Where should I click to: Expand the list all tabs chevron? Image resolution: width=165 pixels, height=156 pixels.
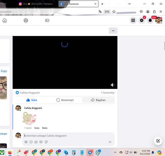pos(129,4)
